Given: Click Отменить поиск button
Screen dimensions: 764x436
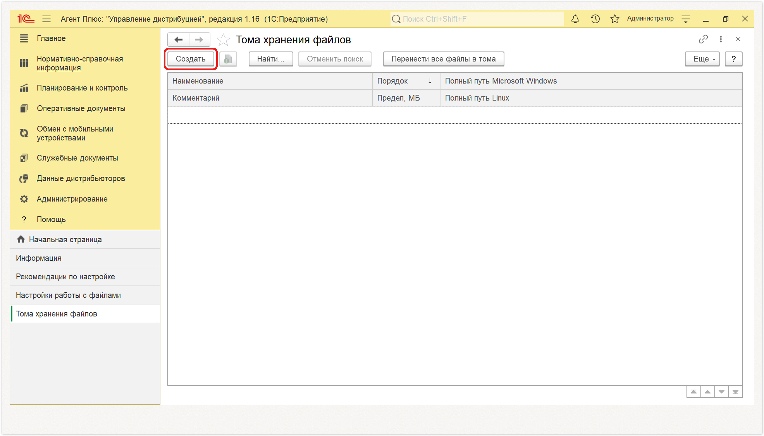Looking at the screenshot, I should coord(335,59).
